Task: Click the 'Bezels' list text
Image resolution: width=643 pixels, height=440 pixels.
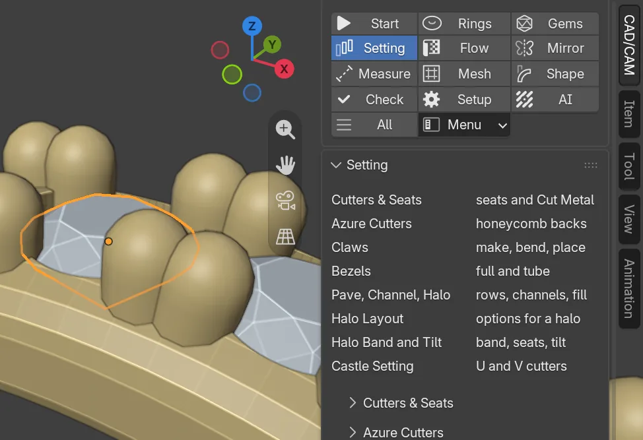Action: 351,271
